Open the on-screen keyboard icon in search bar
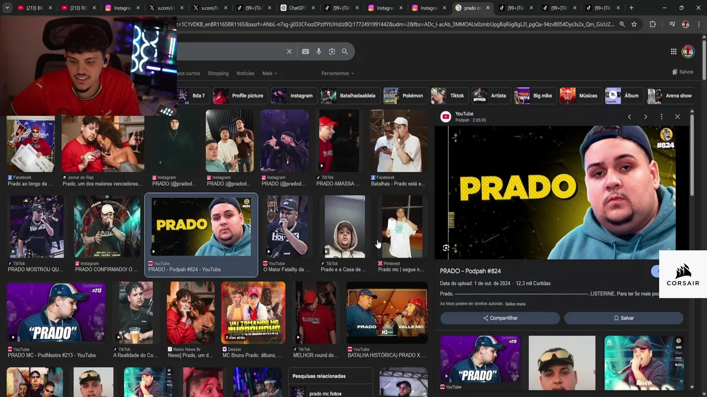Screen dimensions: 707x397 pyautogui.click(x=305, y=51)
